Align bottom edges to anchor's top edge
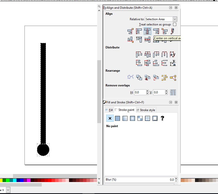Viewport: 218px width, 194px height. tap(130, 40)
